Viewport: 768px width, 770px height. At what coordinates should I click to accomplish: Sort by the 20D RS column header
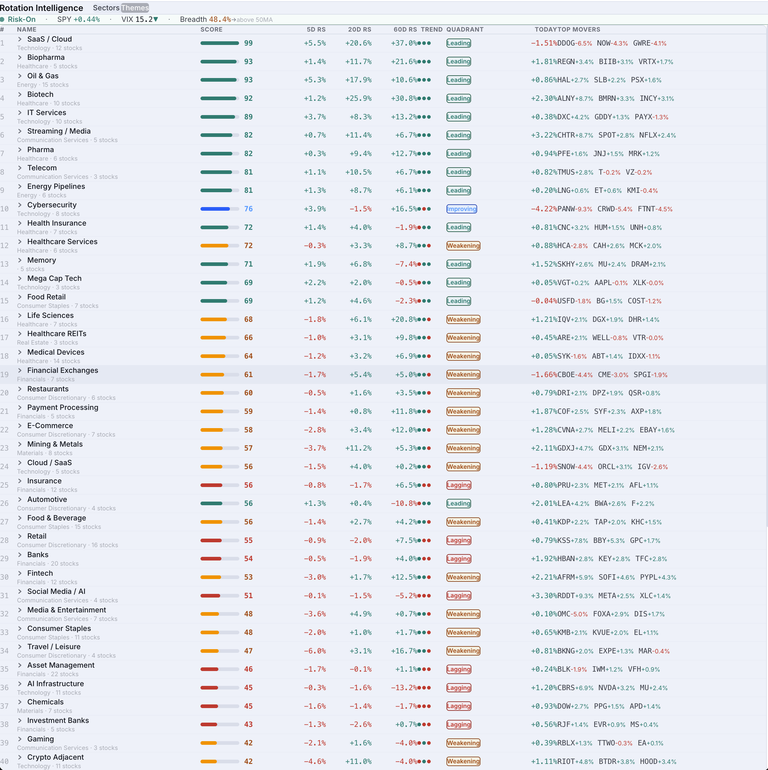[359, 29]
